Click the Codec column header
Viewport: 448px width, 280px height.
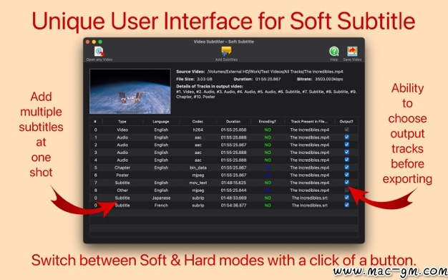point(198,122)
